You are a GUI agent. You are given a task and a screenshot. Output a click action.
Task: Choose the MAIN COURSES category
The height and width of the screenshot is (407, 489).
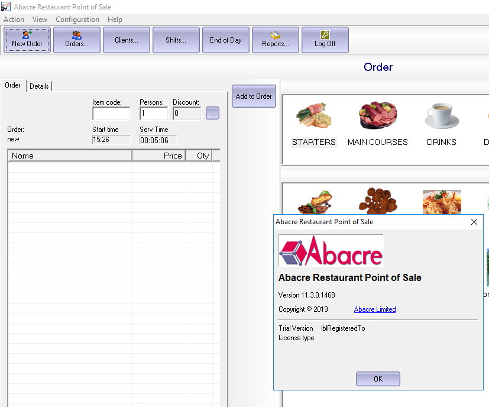(x=378, y=118)
